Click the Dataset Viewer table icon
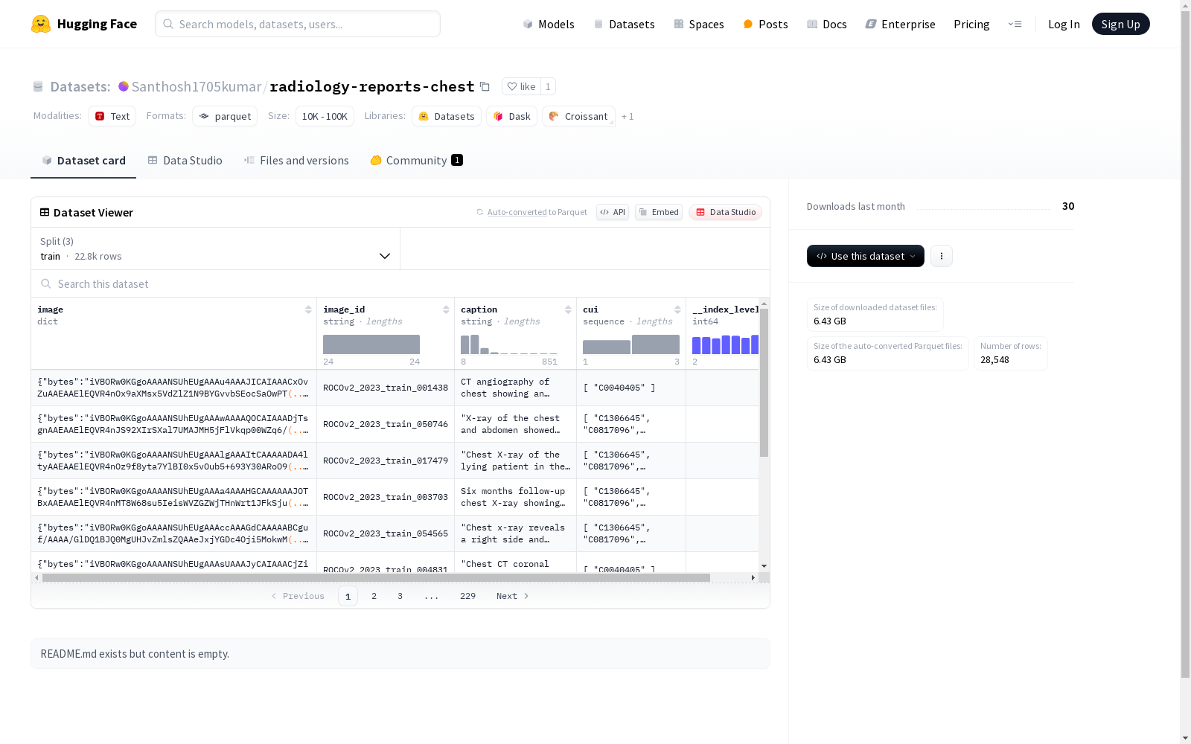The image size is (1191, 744). point(45,212)
